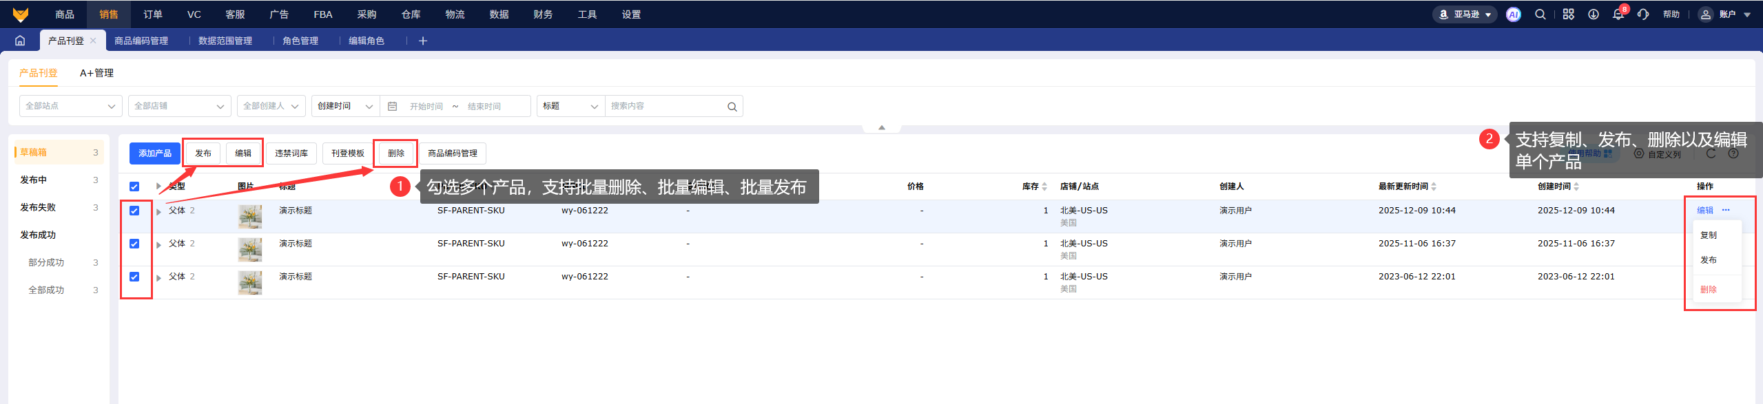Select 发布中 in the left sidebar
The width and height of the screenshot is (1763, 404).
(x=59, y=180)
